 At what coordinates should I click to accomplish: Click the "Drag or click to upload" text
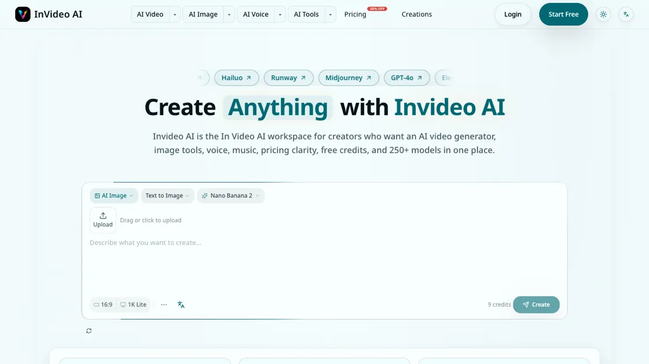(151, 220)
